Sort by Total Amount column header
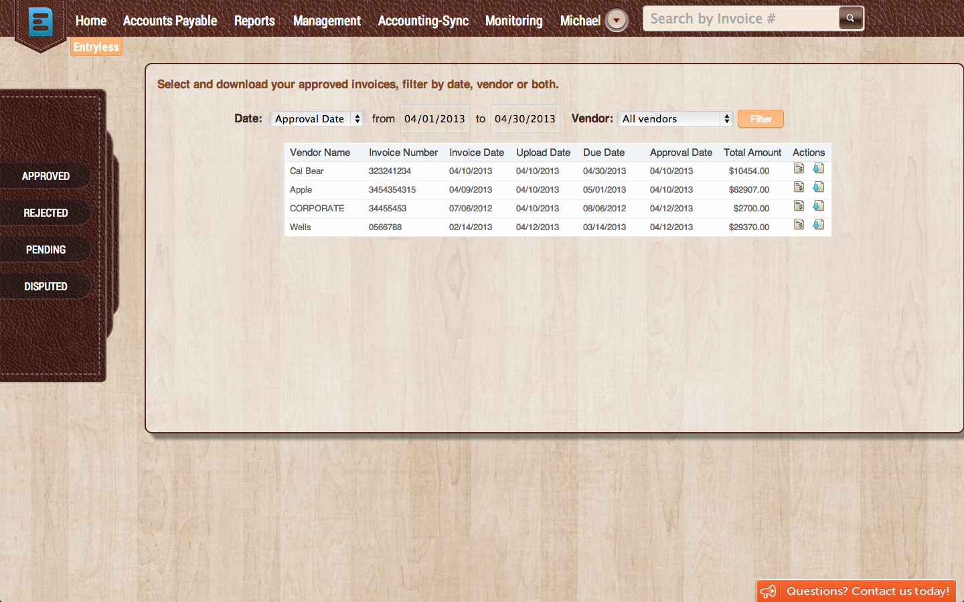964x602 pixels. pos(752,153)
